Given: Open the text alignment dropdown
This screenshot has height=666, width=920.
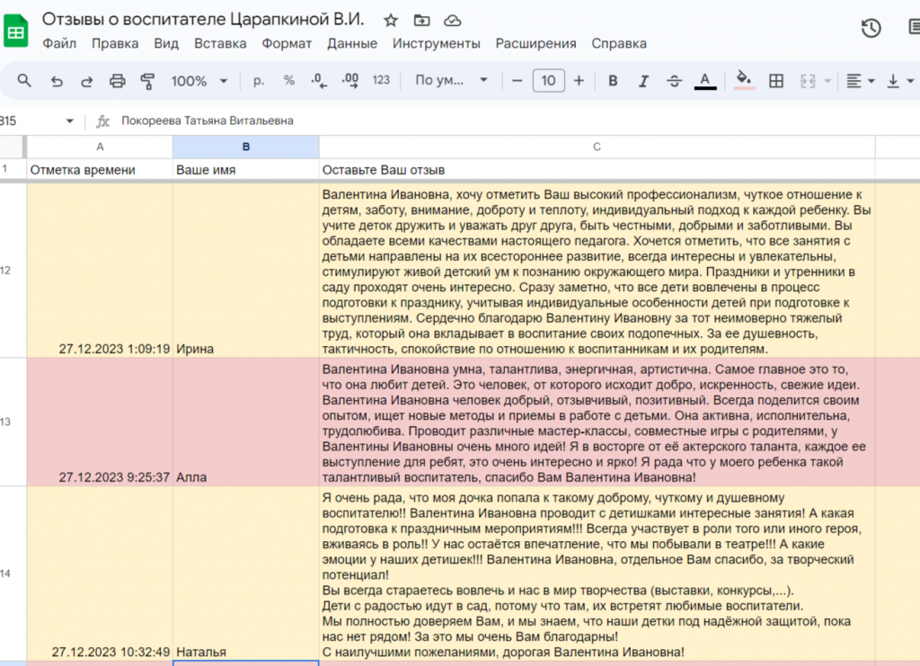Looking at the screenshot, I should click(x=858, y=80).
